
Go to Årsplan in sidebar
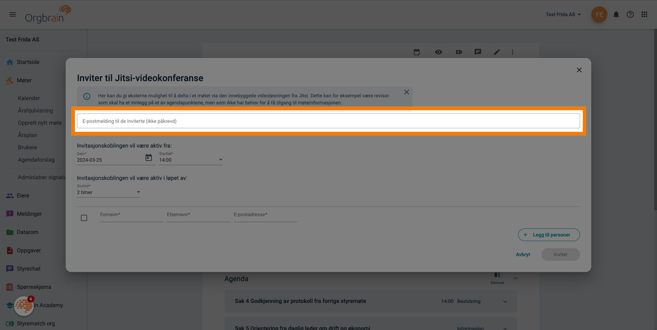pos(27,135)
